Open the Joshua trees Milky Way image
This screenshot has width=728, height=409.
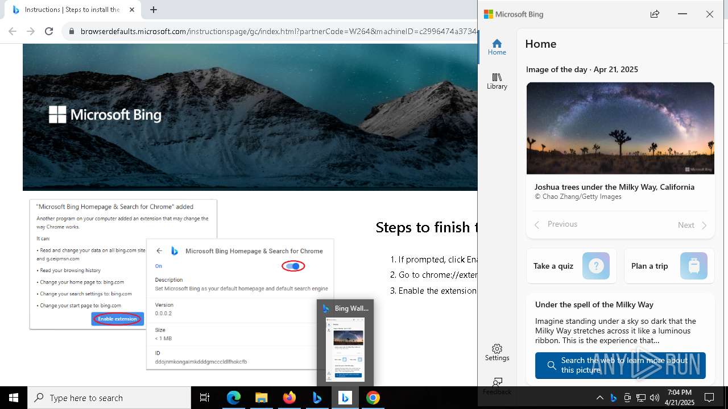point(621,128)
